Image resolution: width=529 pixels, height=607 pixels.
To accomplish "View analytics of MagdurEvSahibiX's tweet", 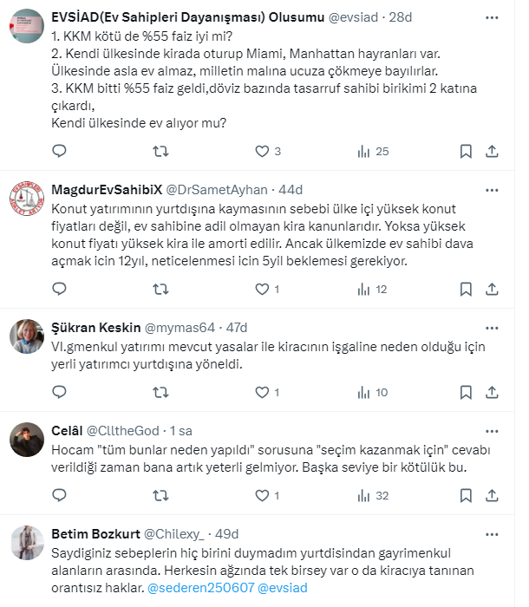I will (x=363, y=289).
